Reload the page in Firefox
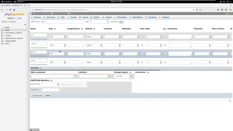 click(10, 10)
